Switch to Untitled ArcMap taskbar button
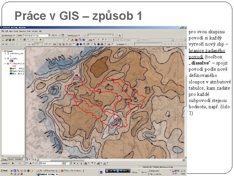 point(48,174)
